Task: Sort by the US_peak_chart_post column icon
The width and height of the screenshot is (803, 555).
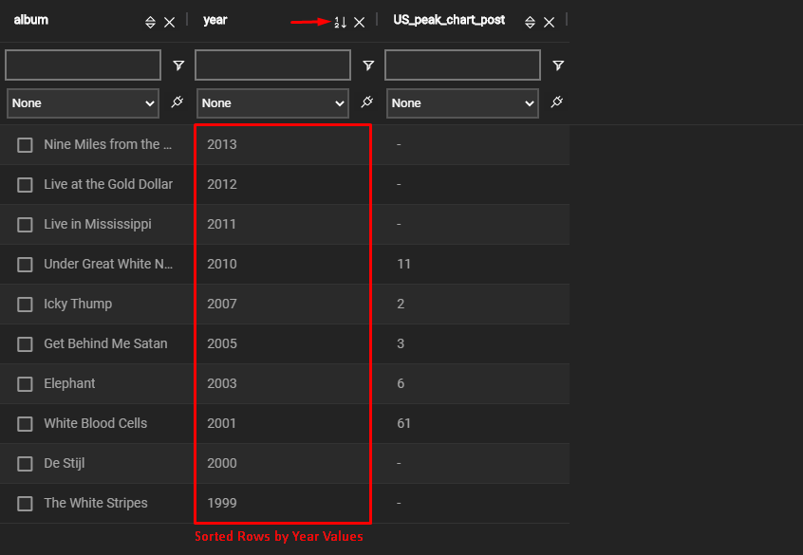Action: 530,23
